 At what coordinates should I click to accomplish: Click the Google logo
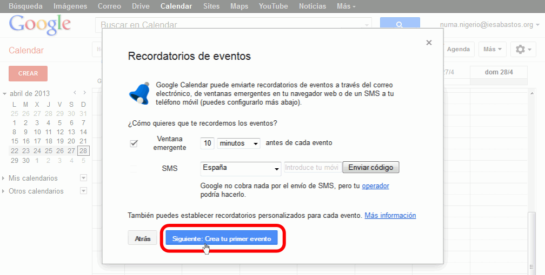pyautogui.click(x=39, y=25)
